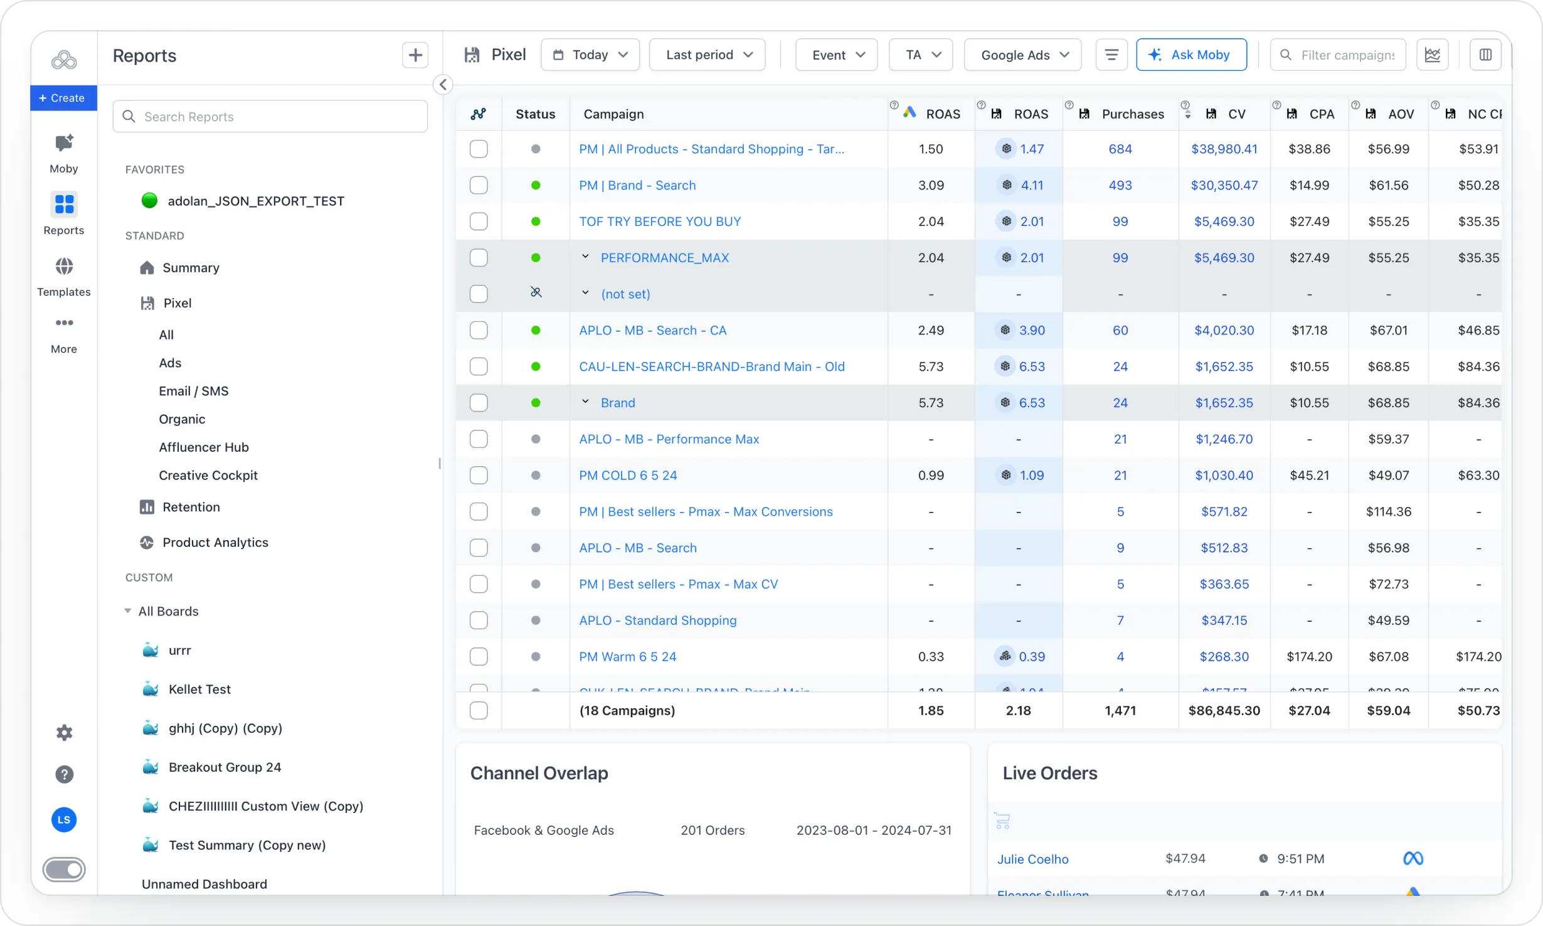
Task: Open the Google Ads channel dropdown
Action: (x=1022, y=55)
